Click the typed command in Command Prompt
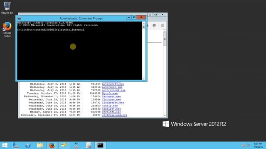266x149 pixels. (66, 30)
